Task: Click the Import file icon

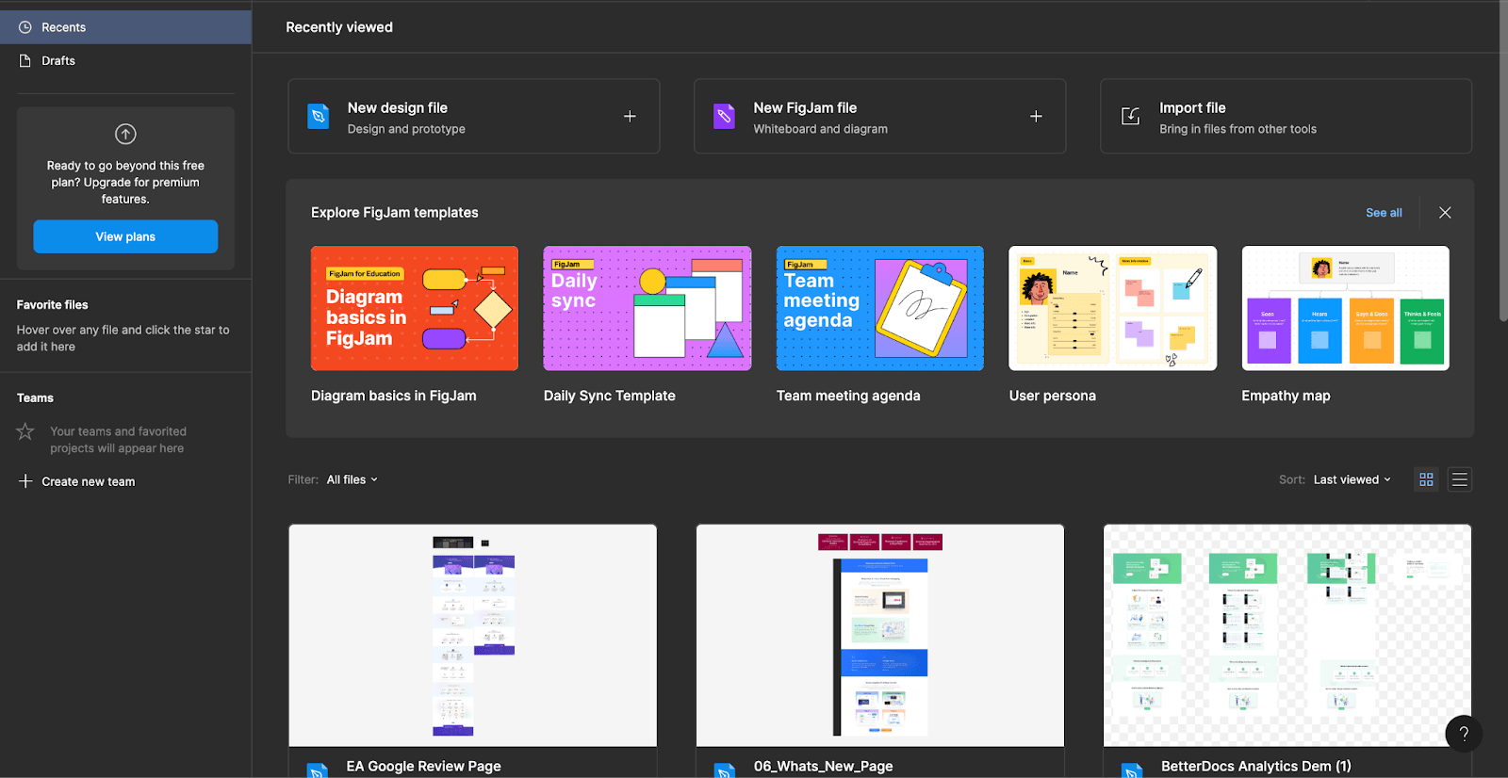Action: click(x=1130, y=116)
